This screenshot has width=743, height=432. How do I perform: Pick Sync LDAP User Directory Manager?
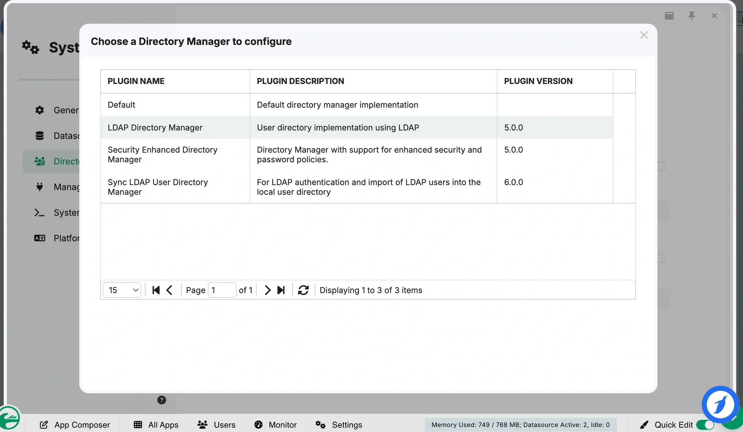158,187
